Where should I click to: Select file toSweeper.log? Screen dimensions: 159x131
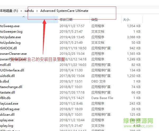click(11, 32)
